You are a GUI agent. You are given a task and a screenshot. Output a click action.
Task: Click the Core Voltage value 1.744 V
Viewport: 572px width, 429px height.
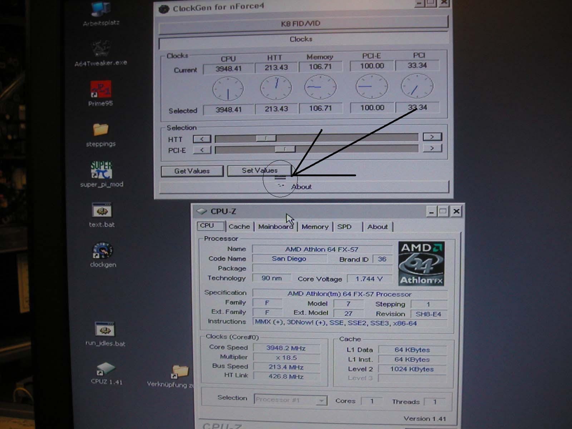(369, 278)
